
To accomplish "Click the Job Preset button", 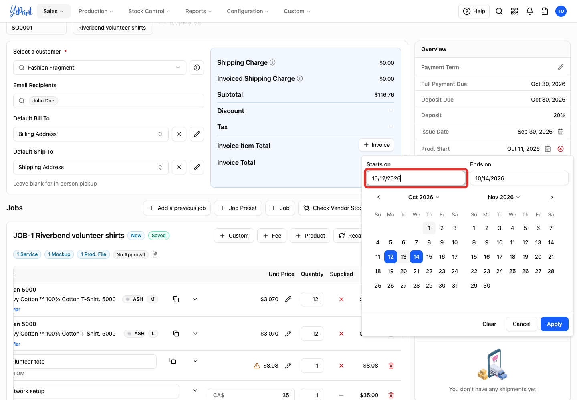I will (238, 208).
